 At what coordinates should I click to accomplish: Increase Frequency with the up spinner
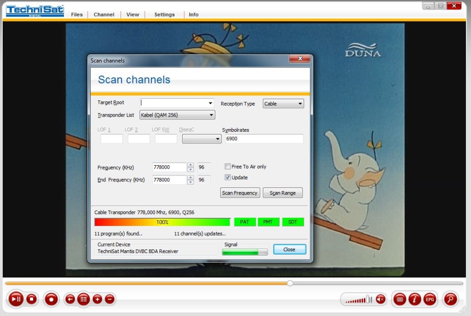[x=190, y=165]
